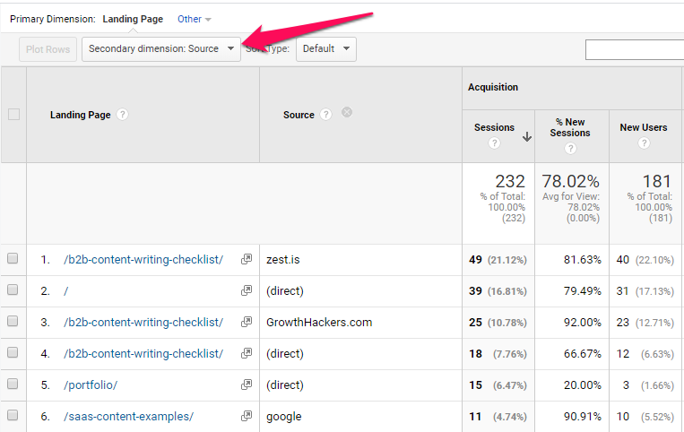
Task: Click help icon beside Source column header
Action: (x=326, y=115)
